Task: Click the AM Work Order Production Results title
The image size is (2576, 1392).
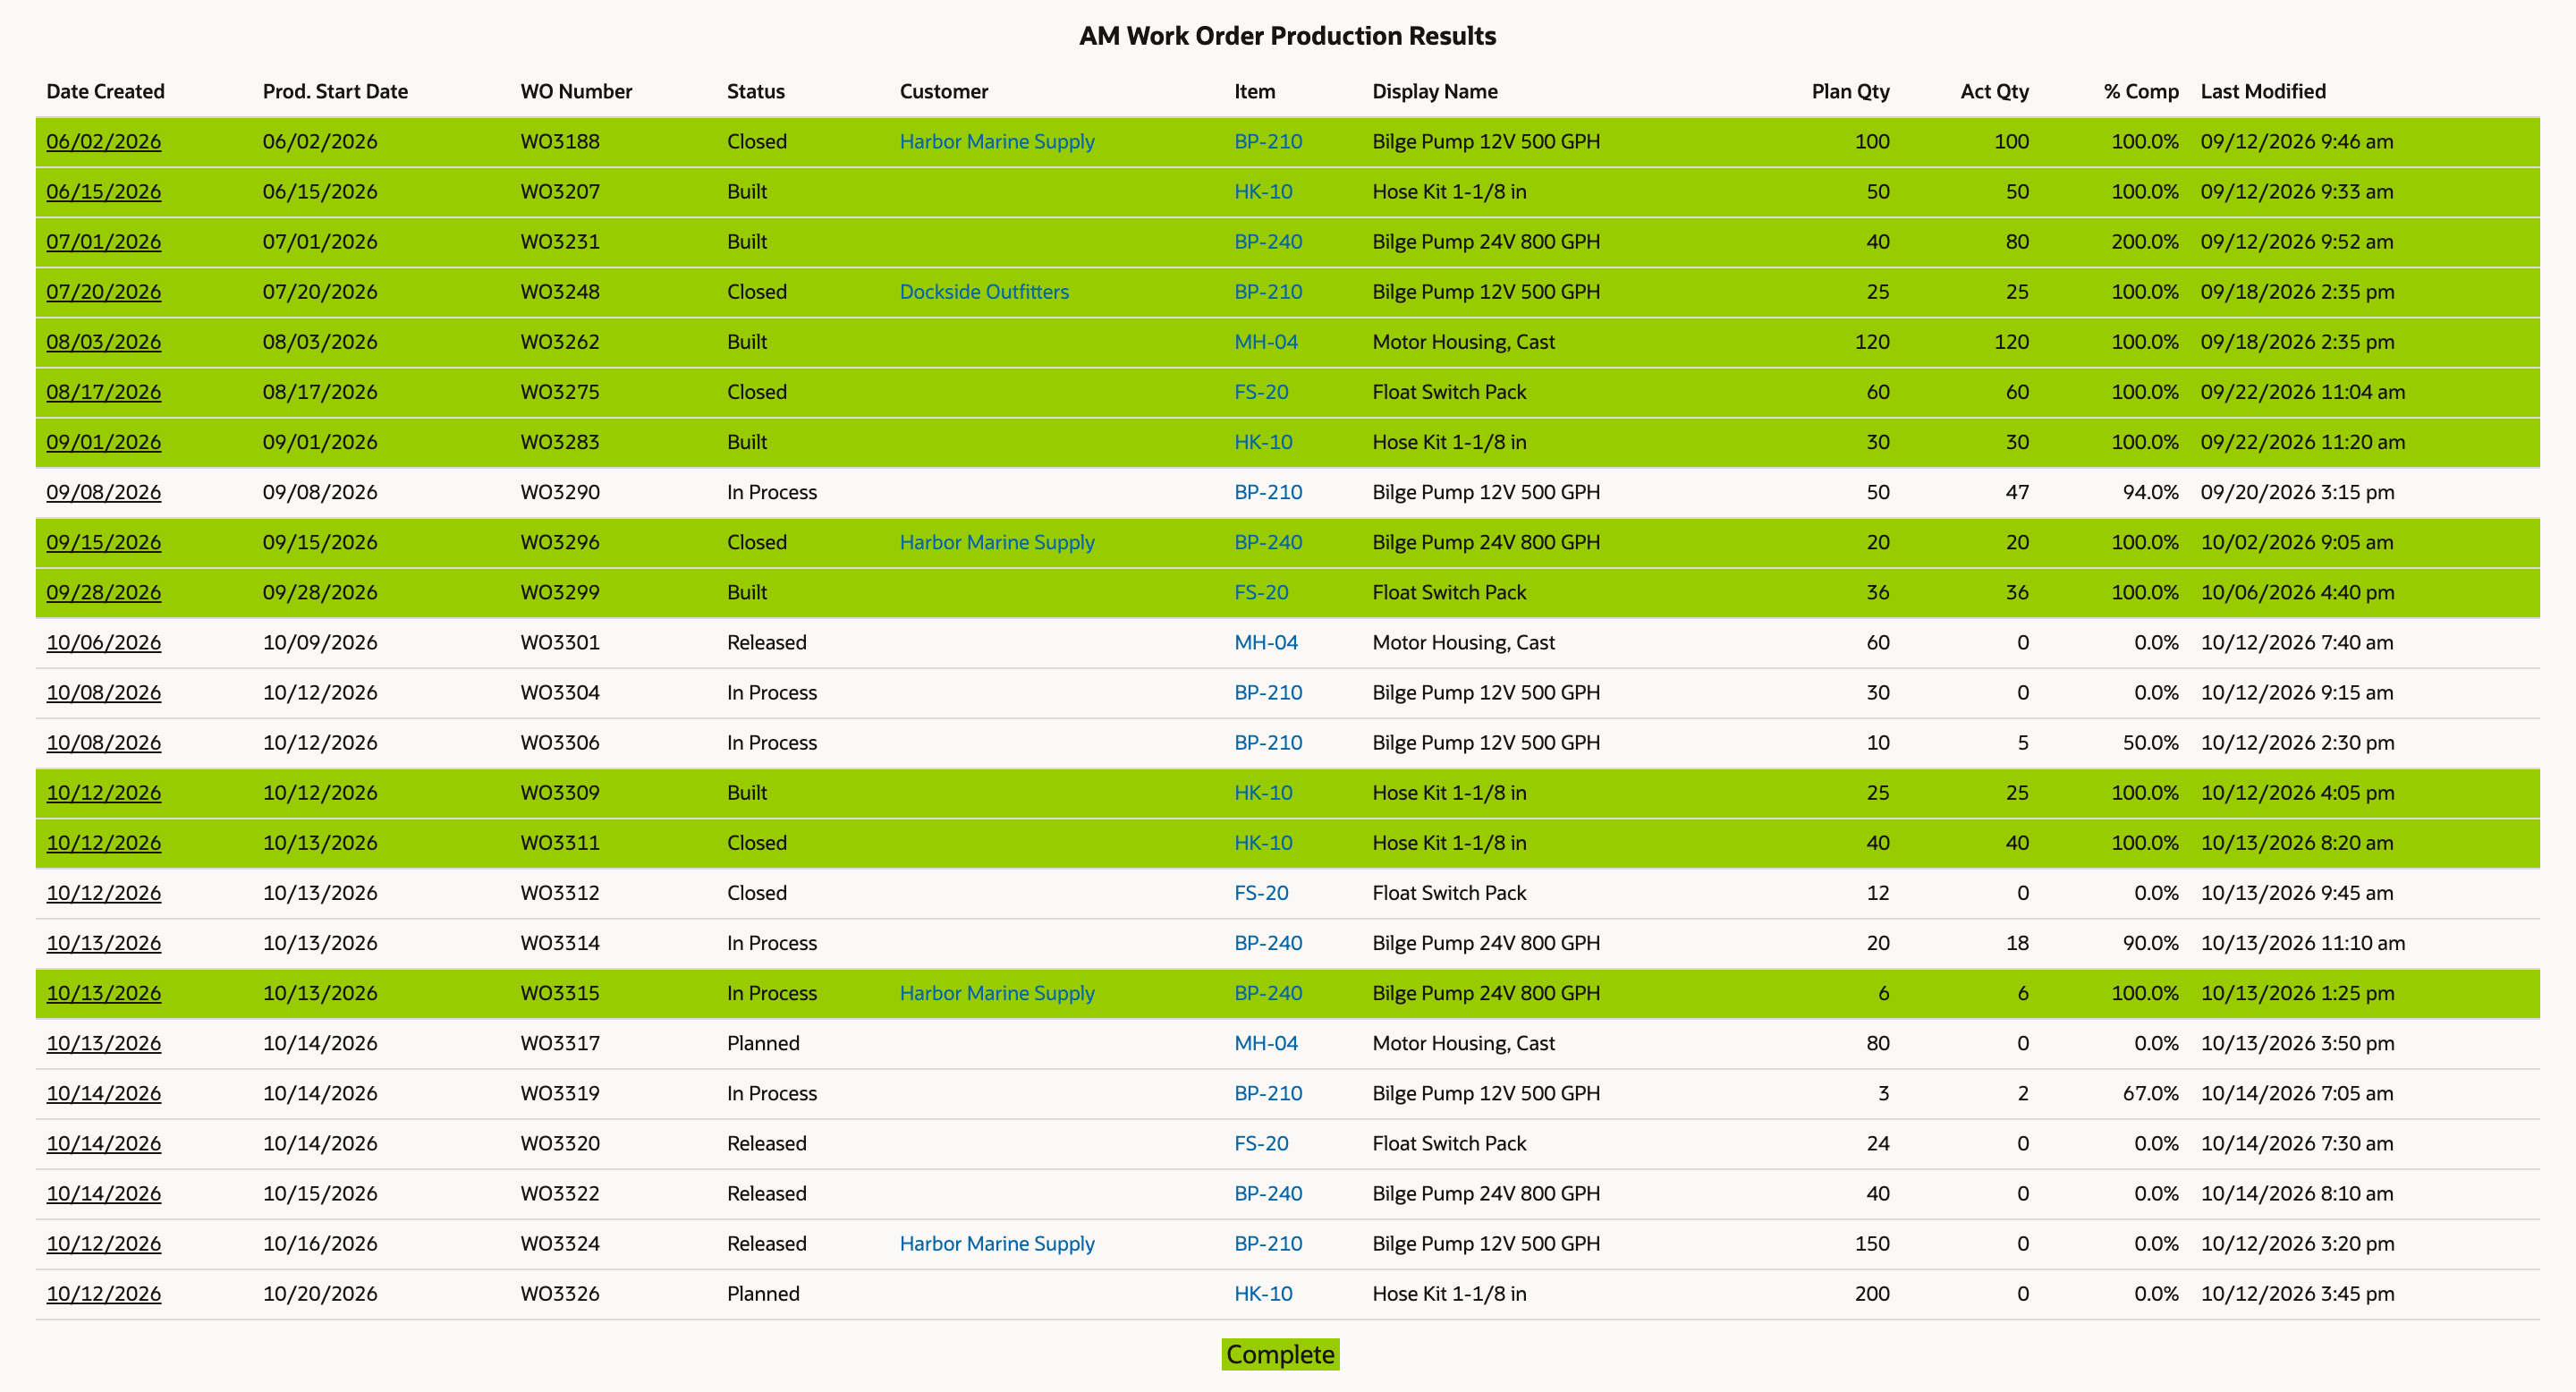Action: click(1287, 36)
